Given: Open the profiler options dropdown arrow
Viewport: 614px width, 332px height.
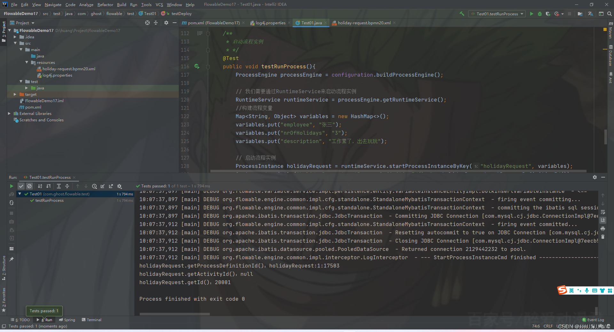Looking at the screenshot, I should [x=563, y=14].
